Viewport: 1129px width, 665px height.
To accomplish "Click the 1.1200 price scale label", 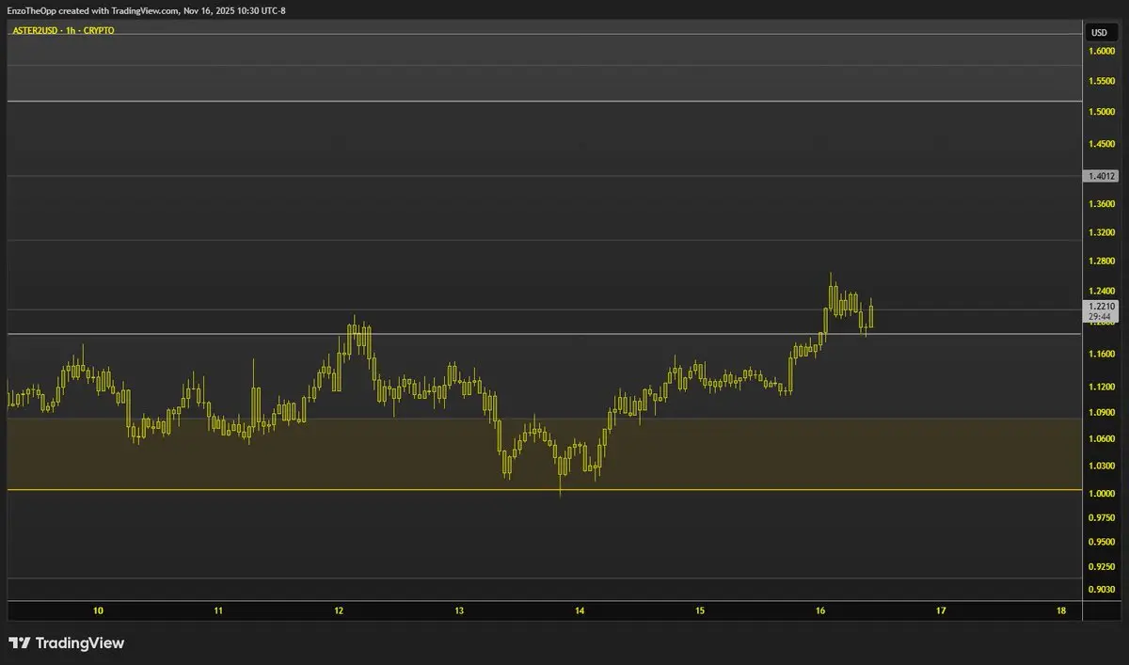I will pyautogui.click(x=1102, y=388).
